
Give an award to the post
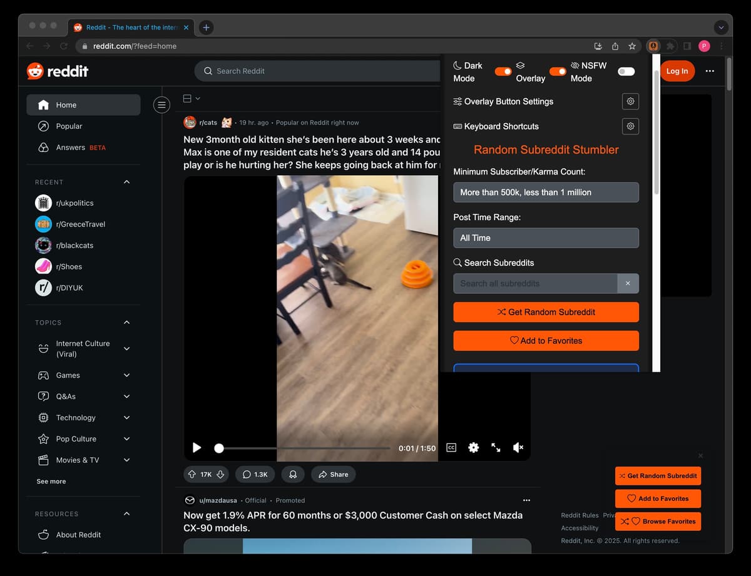point(292,475)
